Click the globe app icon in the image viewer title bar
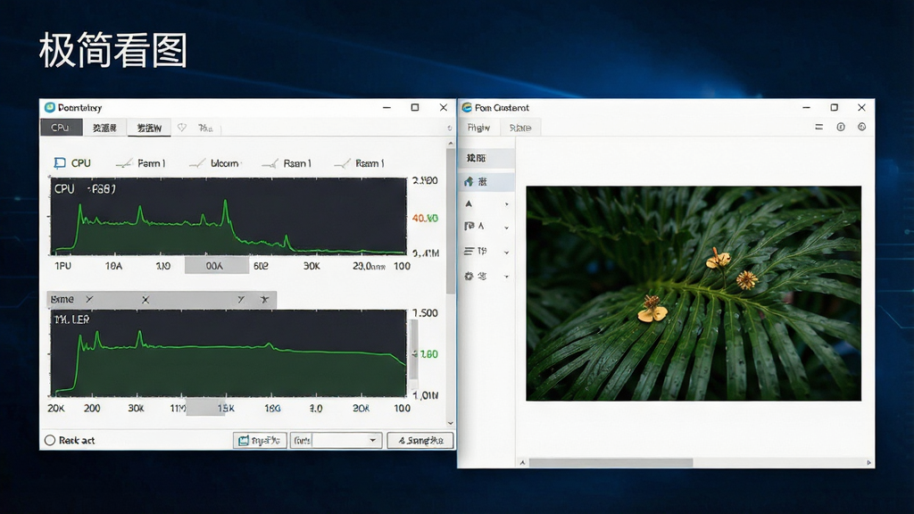914x514 pixels. [x=467, y=107]
